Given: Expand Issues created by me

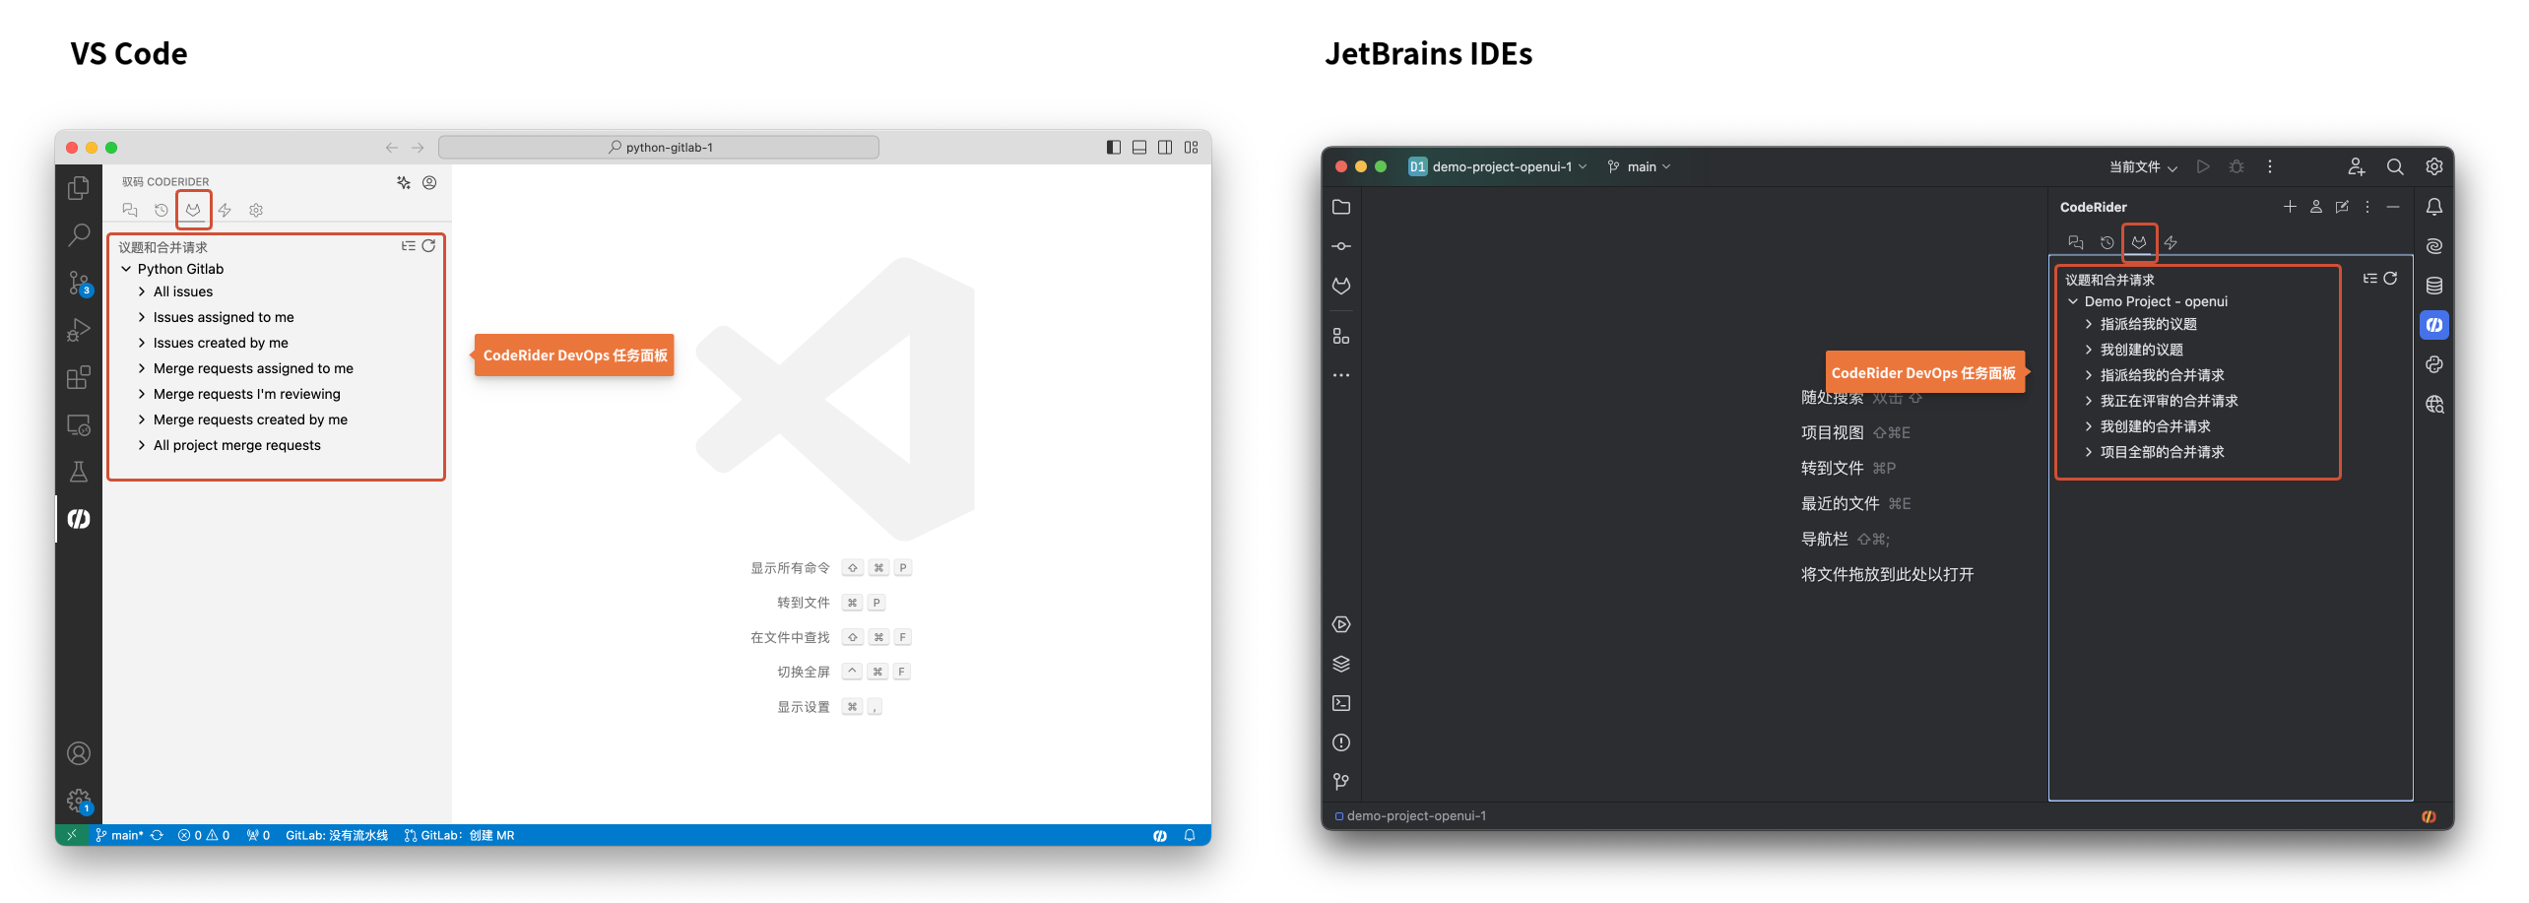Looking at the screenshot, I should (142, 343).
